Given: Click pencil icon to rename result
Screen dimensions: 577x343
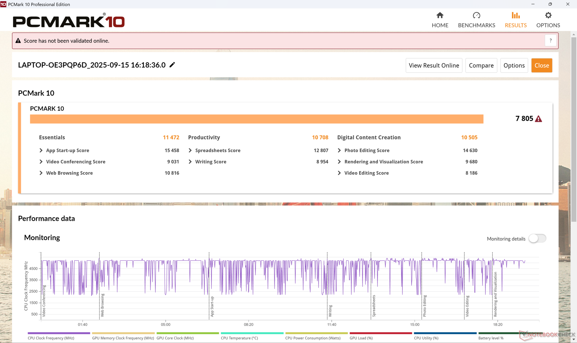Looking at the screenshot, I should (x=172, y=65).
